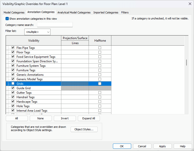Screen dimensions: 194x151
Task: Enable Halftone for Food Service Equipment Tags
Action: pyautogui.click(x=100, y=57)
